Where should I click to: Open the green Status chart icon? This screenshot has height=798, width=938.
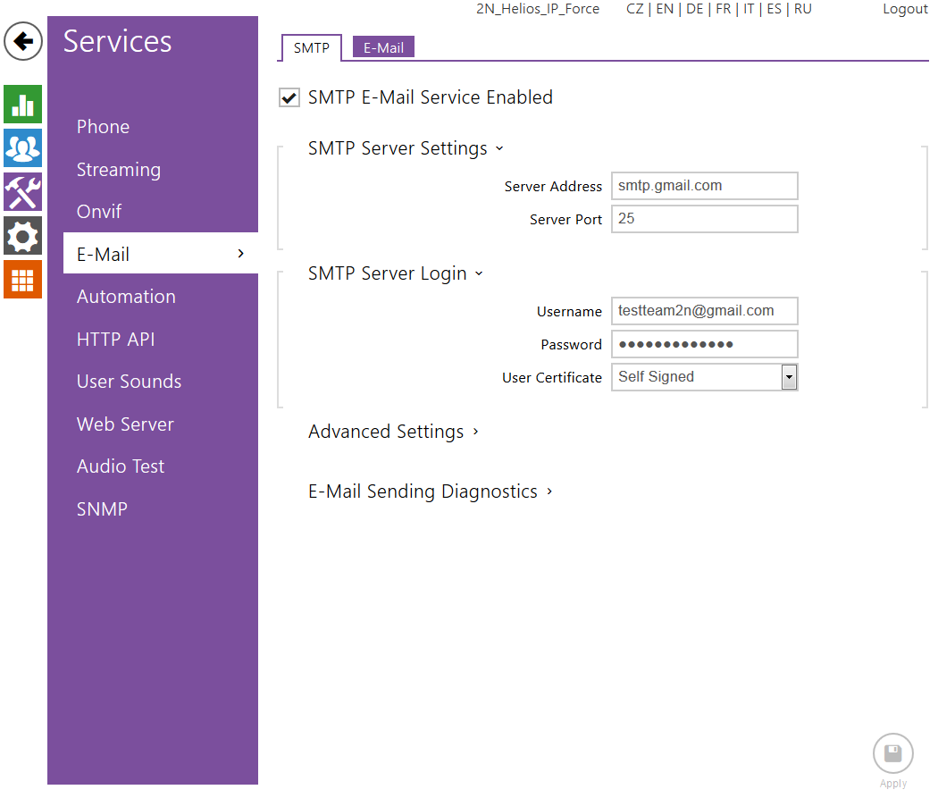point(22,105)
